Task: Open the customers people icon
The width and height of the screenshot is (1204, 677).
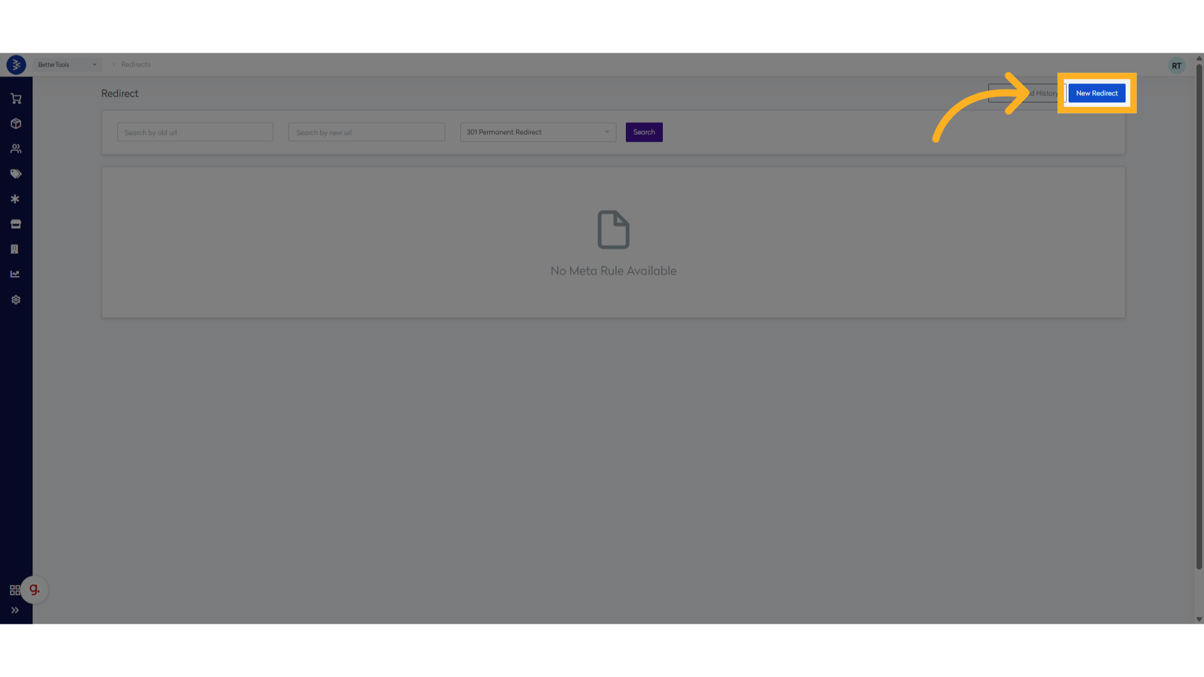Action: coord(16,149)
